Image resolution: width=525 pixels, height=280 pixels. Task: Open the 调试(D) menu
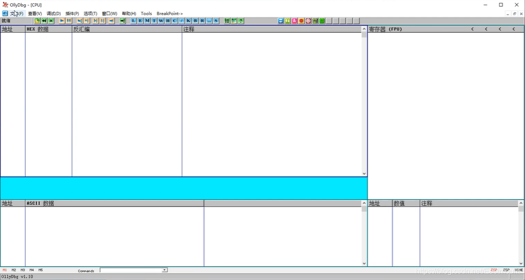(x=53, y=13)
